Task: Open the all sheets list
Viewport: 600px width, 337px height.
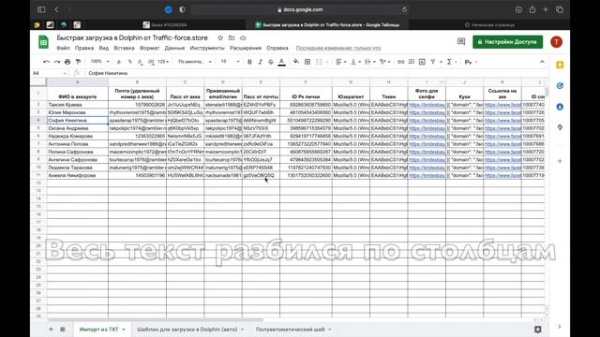Action: click(63, 329)
